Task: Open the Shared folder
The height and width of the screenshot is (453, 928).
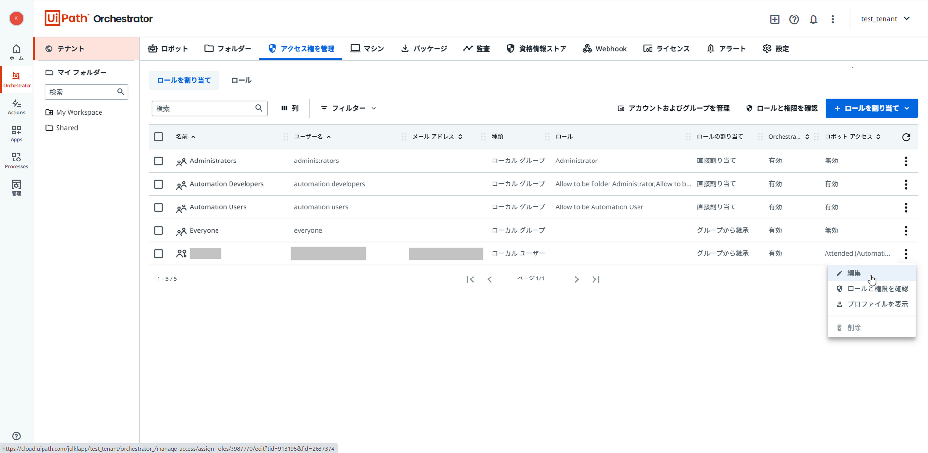Action: 62,128
